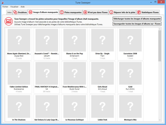Go to Réparer info de la piste tab

[122, 12]
